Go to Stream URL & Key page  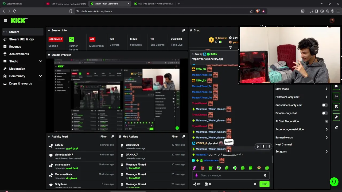[22, 39]
